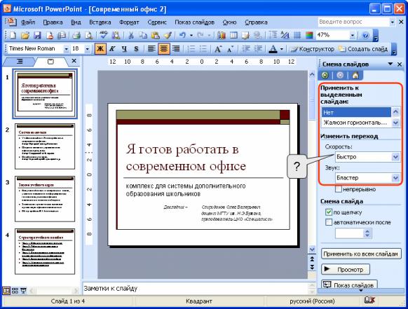Click the Save floppy disk icon

tap(38, 35)
